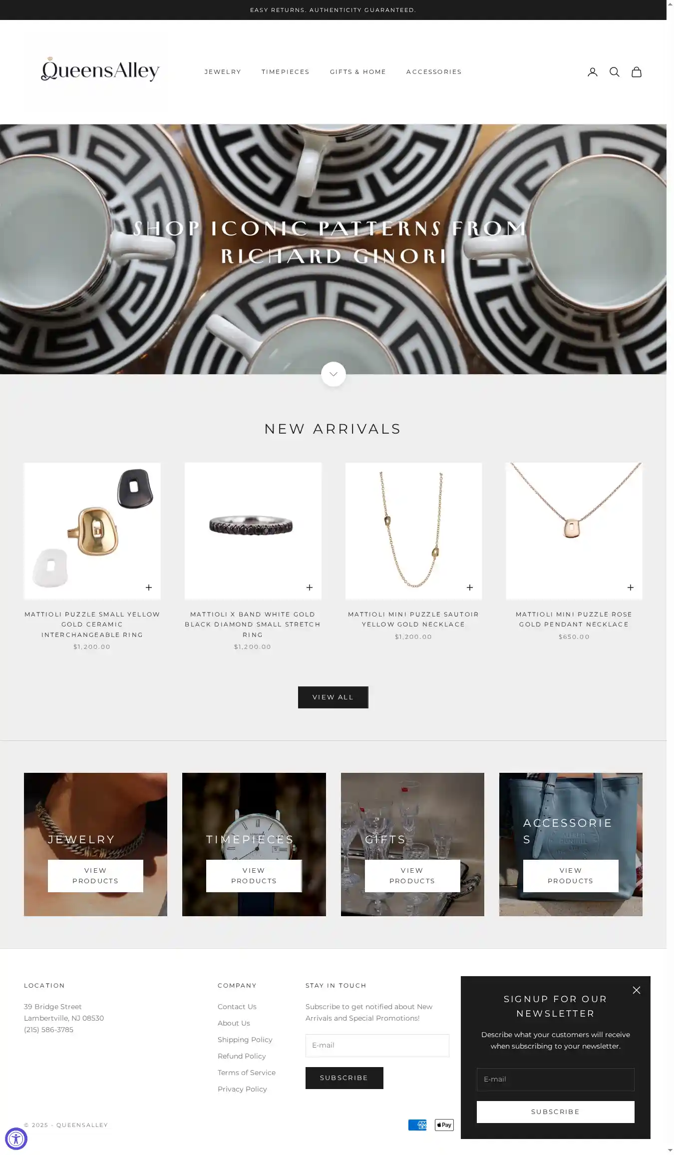674x1155 pixels.
Task: Open the Jewelry navigation menu
Action: coord(223,72)
